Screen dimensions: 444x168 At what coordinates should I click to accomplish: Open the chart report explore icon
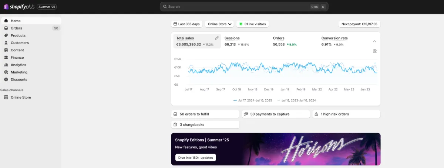[x=374, y=51]
